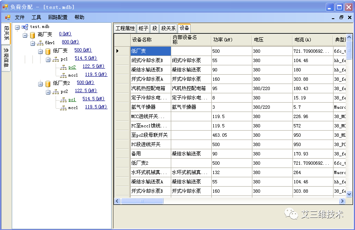Select the vertical 段关系 side tab
Viewport: 355px width, 230px height.
6,33
